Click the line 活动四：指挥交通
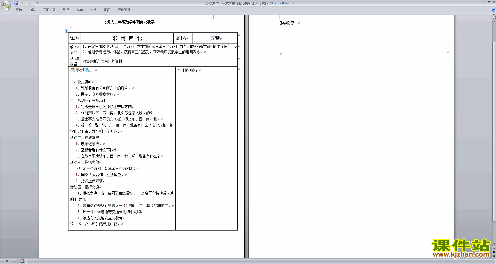496x264 pixels. [85, 187]
